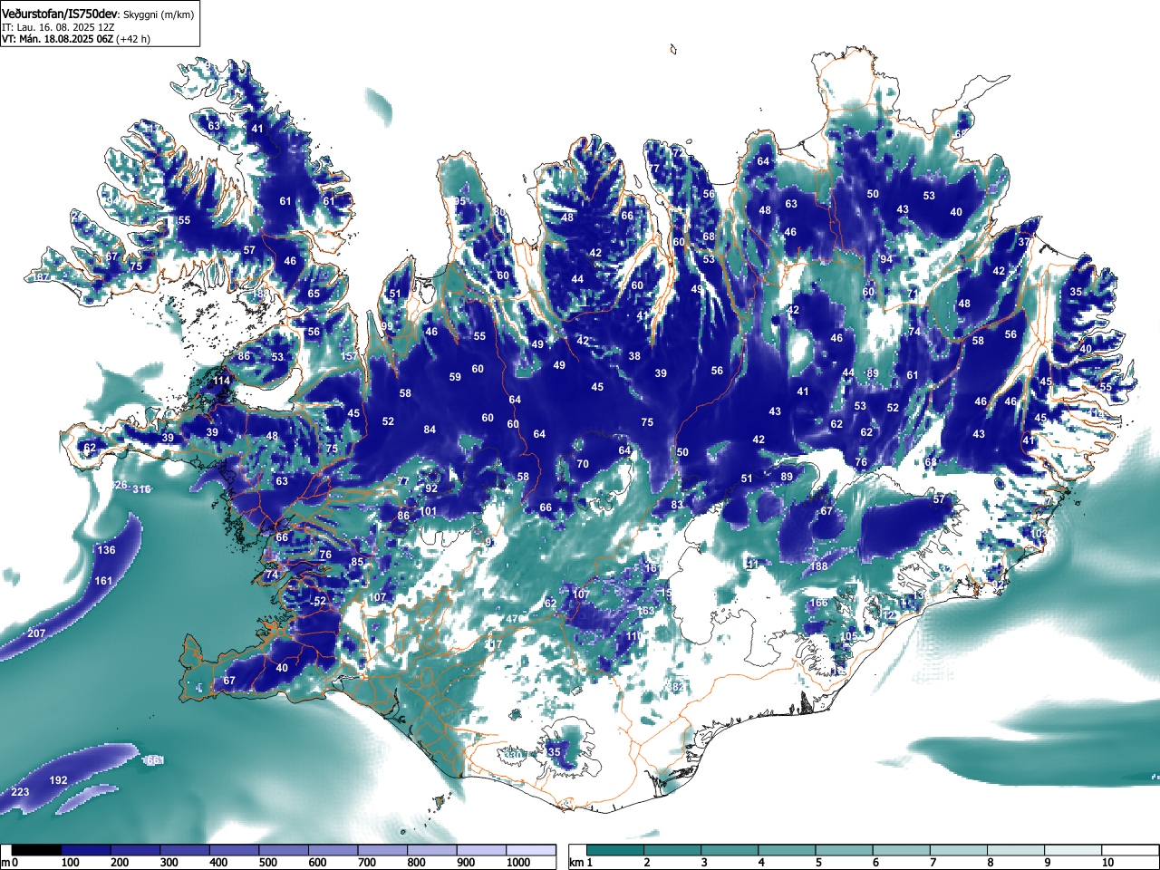Select the dark blue 100–200 m legend swatch

(x=86, y=850)
